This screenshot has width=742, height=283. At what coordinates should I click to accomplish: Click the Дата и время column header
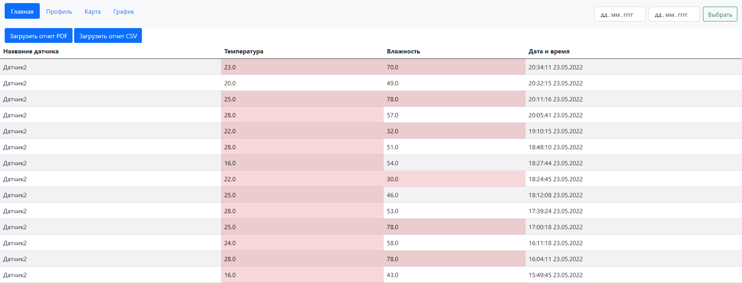pyautogui.click(x=549, y=51)
